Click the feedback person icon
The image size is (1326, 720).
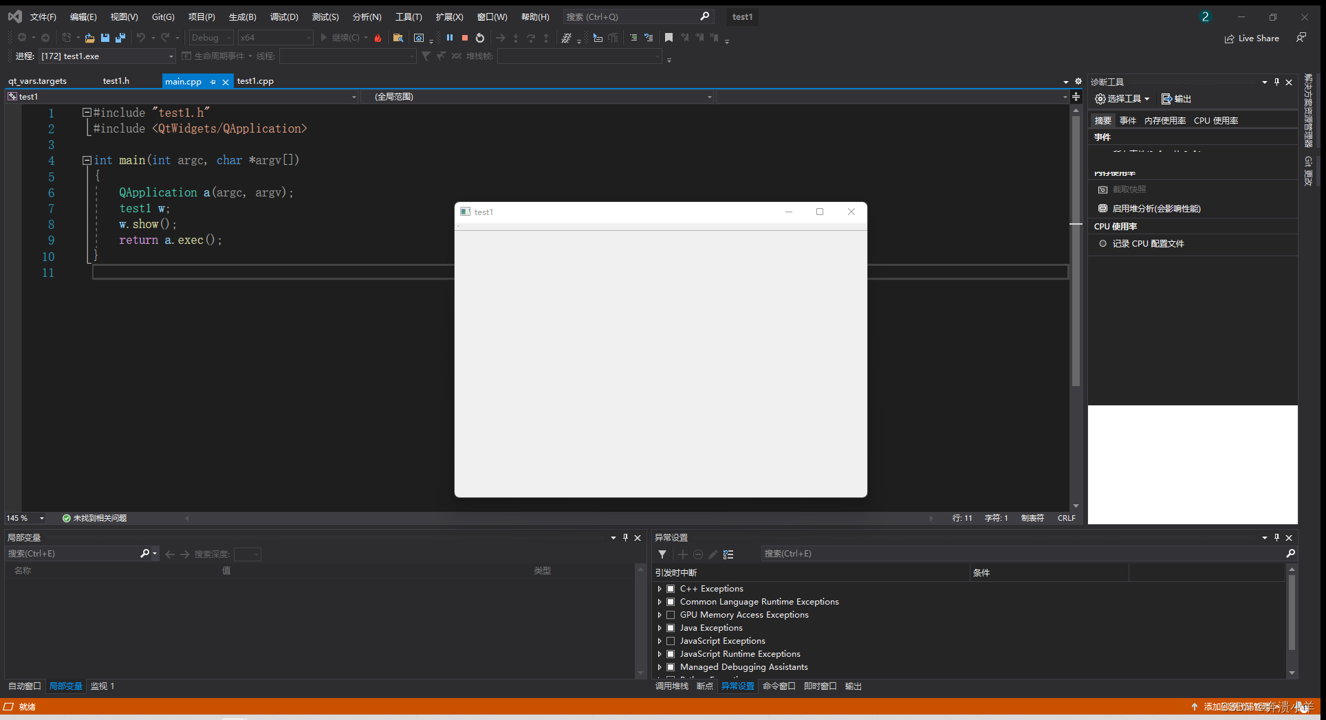pyautogui.click(x=1301, y=38)
